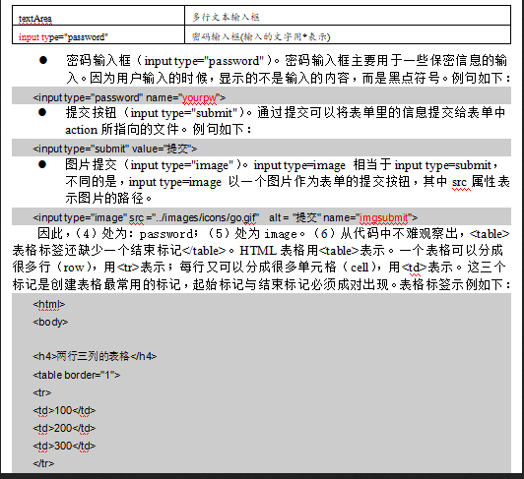Click the input type="submit" code line
Screen dimensions: 524x479
click(x=114, y=149)
